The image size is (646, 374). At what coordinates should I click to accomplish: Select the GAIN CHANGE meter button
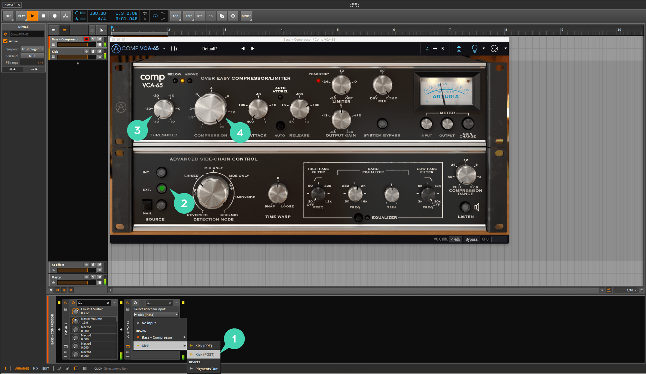pos(468,124)
